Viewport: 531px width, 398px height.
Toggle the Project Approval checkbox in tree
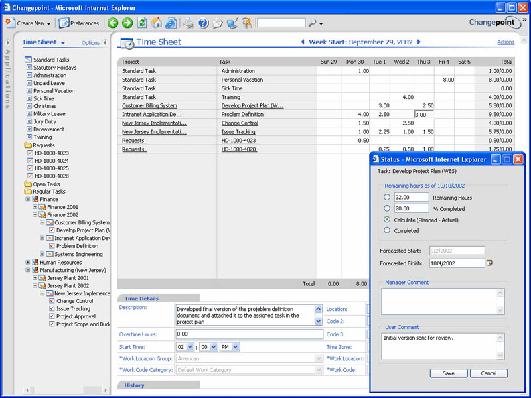click(52, 316)
